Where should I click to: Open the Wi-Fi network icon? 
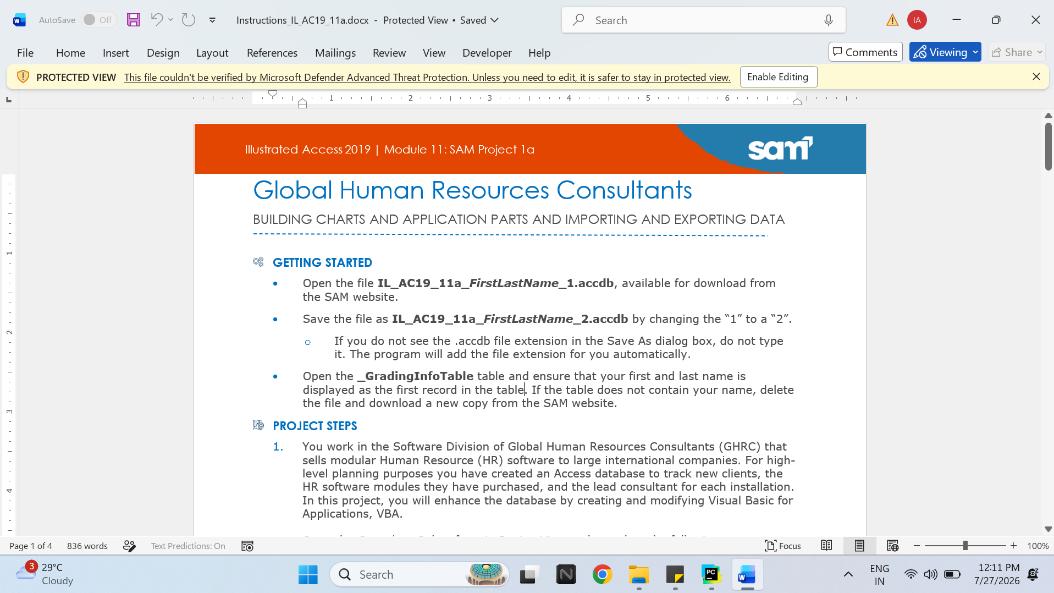[910, 575]
